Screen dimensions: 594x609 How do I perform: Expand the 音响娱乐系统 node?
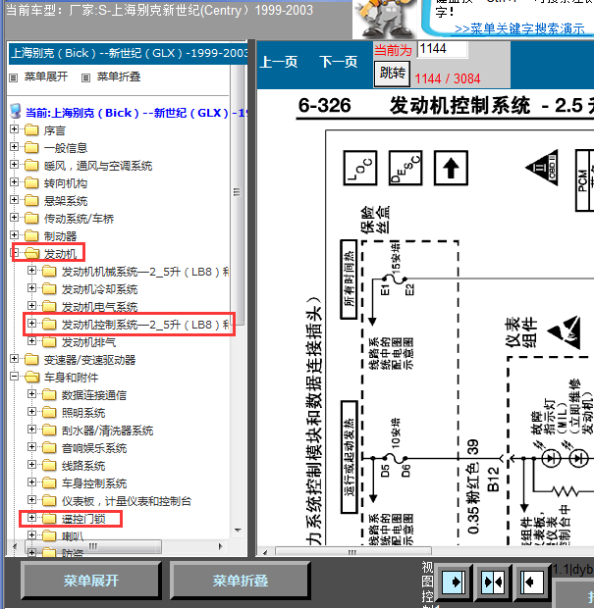(x=31, y=446)
